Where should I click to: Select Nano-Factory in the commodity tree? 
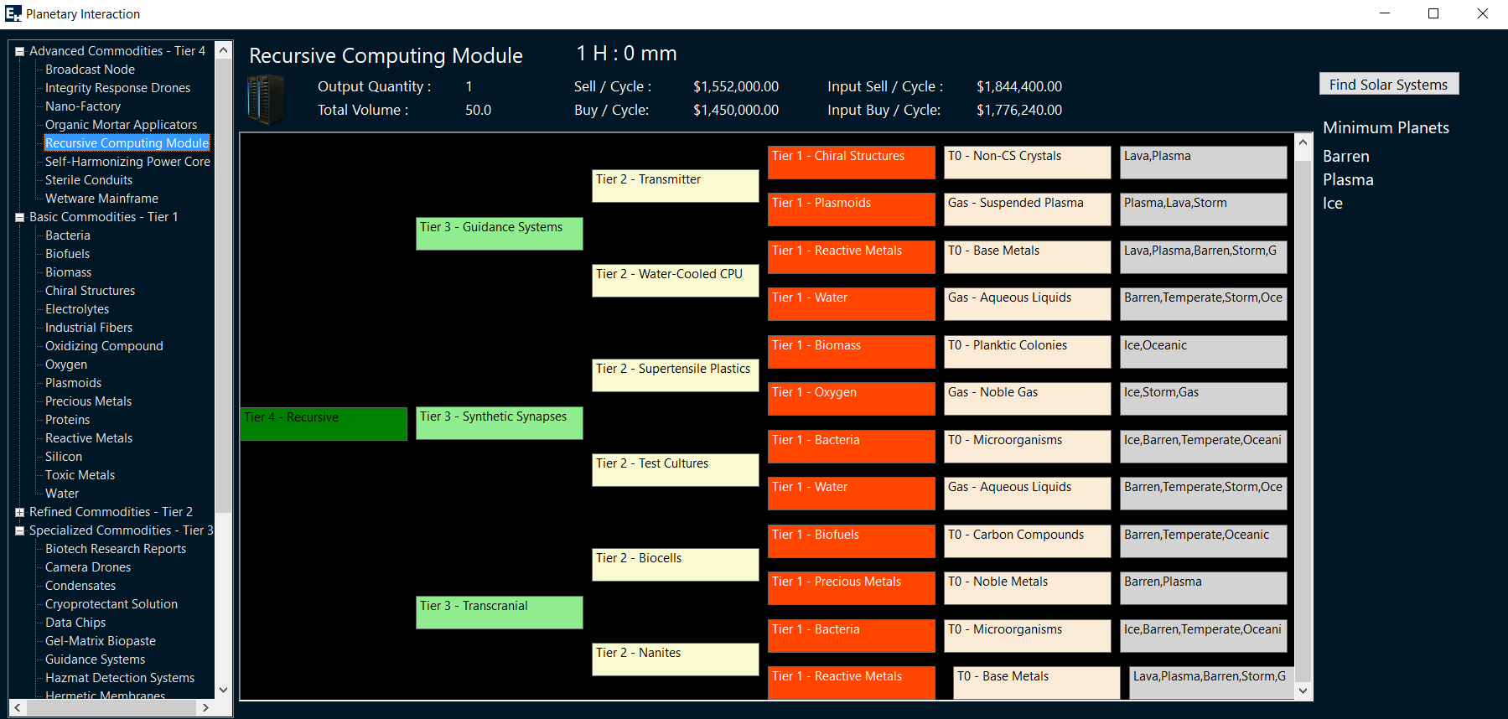(x=83, y=106)
